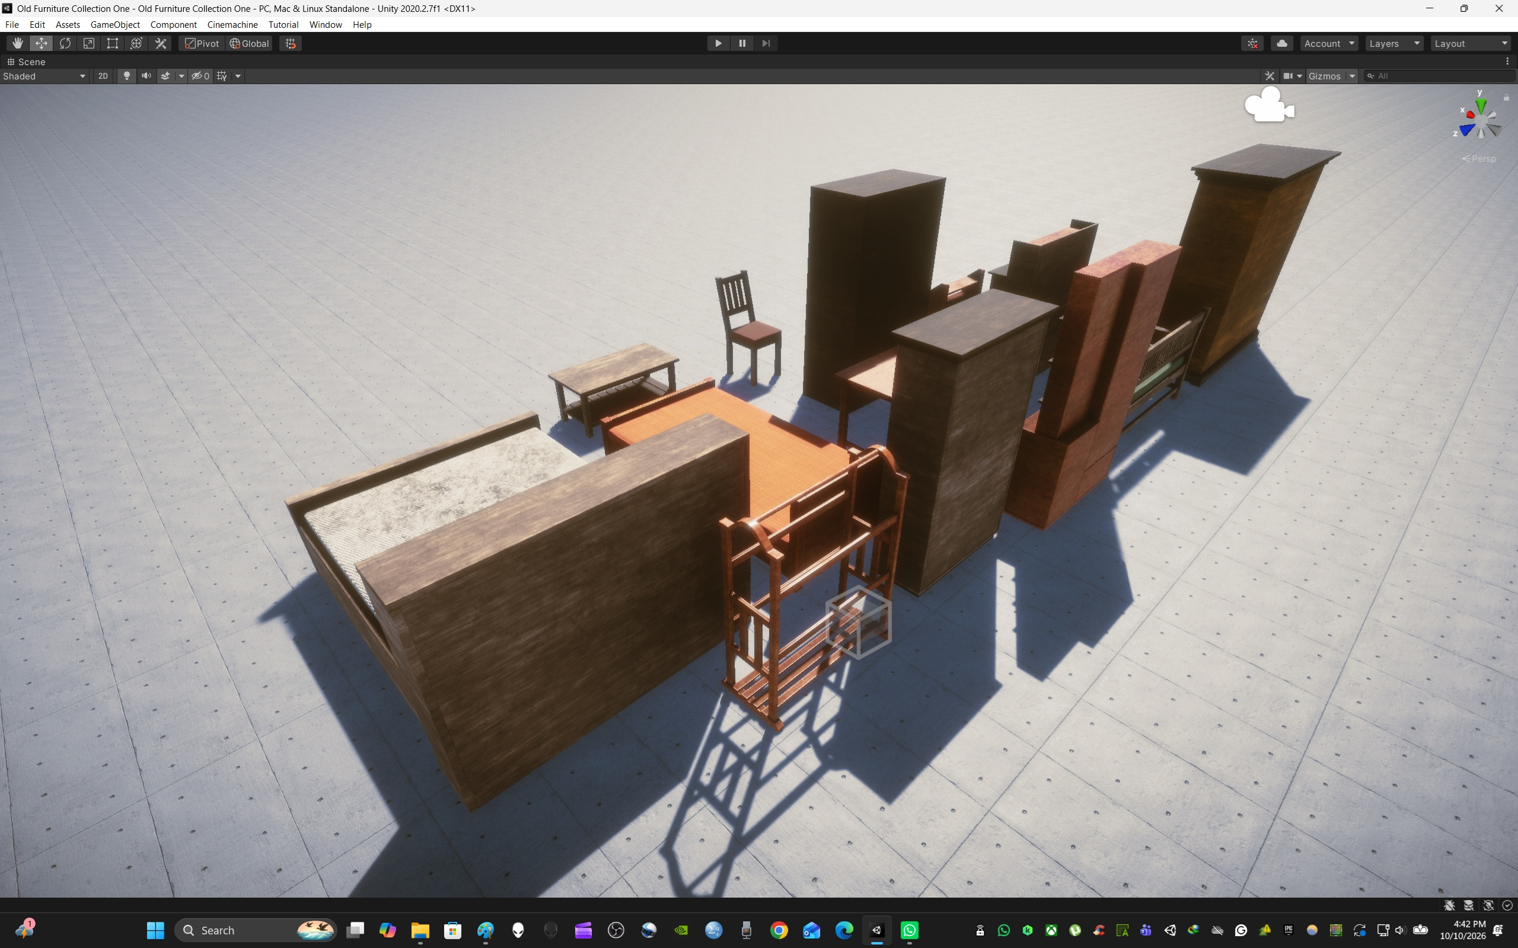Image resolution: width=1518 pixels, height=948 pixels.
Task: Open custom editor tools in main toolbar
Action: click(161, 43)
